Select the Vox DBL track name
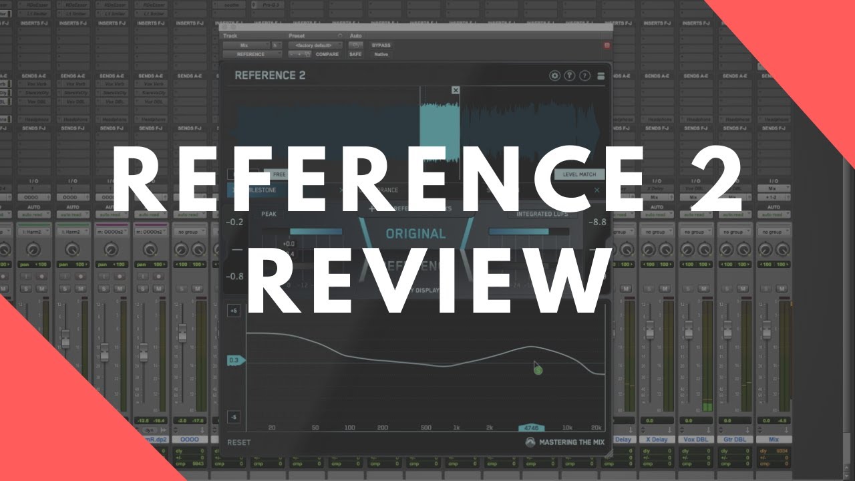This screenshot has width=855, height=481. coord(695,440)
